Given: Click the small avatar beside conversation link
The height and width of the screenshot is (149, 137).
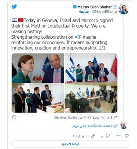Looking at the screenshot, I should click(x=123, y=126).
